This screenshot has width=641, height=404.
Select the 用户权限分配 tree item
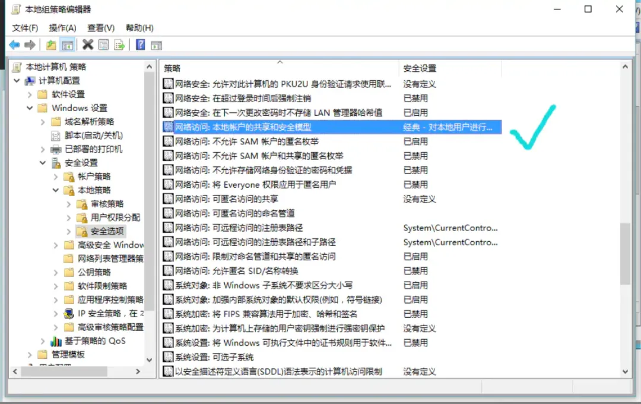tap(115, 217)
